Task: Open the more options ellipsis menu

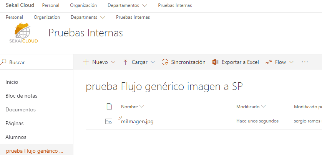Action: (305, 62)
